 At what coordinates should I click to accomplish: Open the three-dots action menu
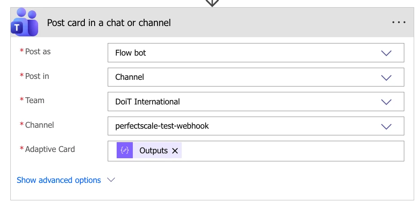click(x=399, y=22)
